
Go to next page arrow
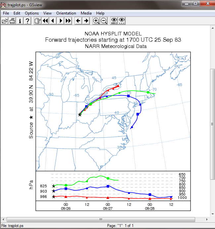click(61, 21)
